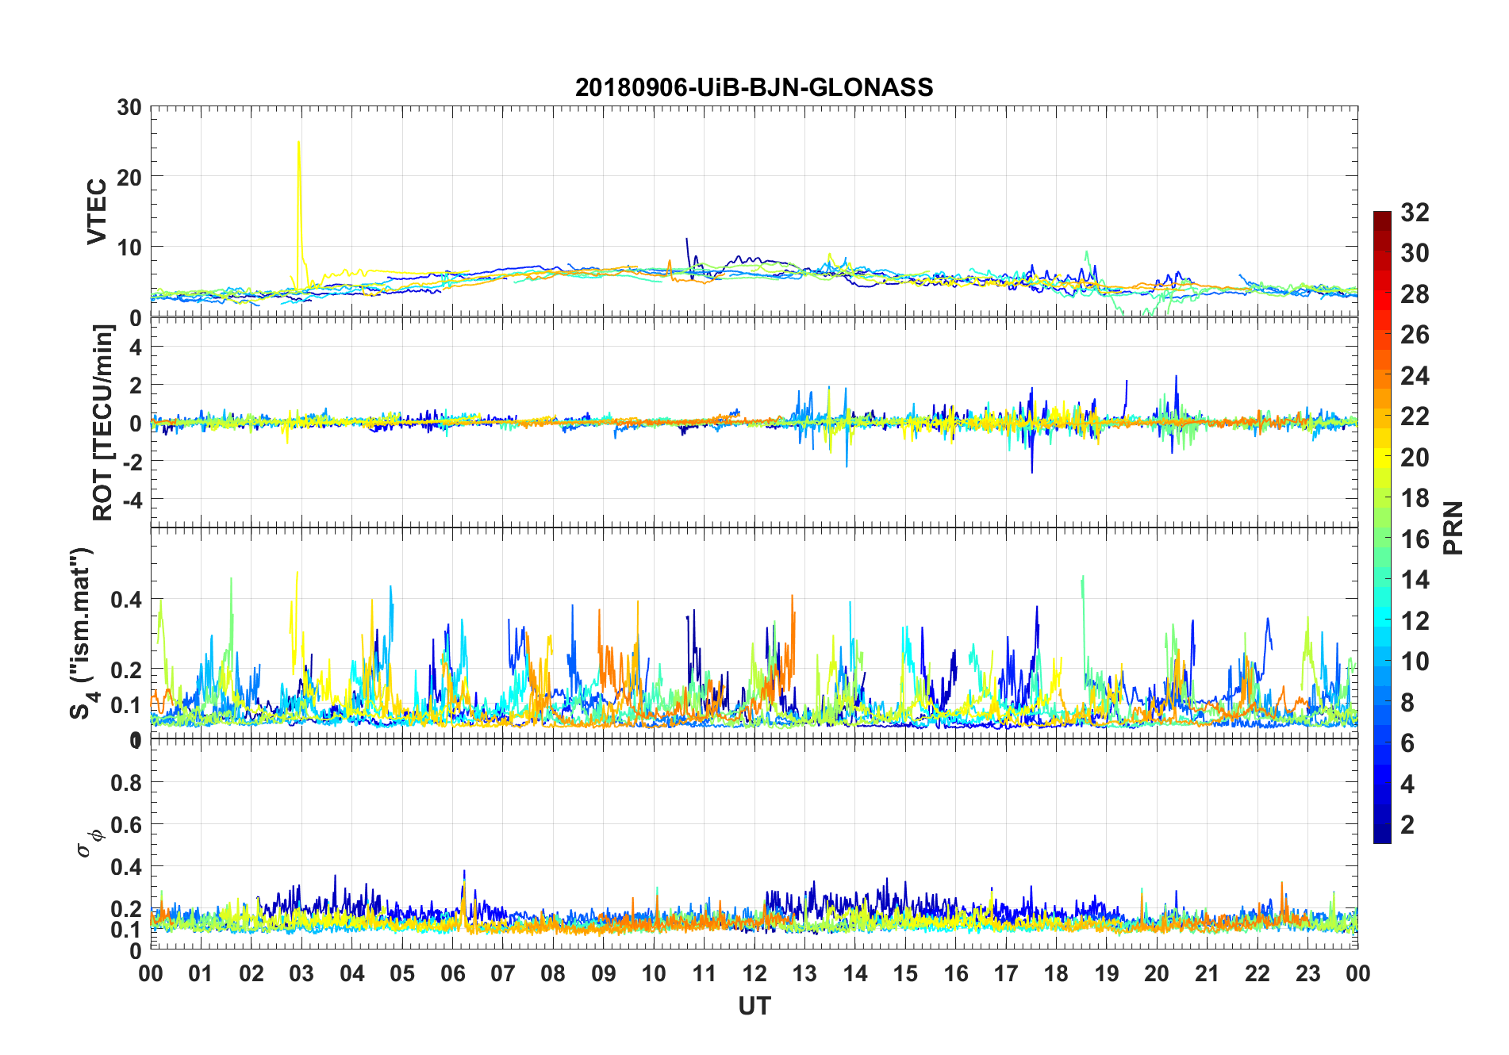Select the 18 hour tick on the UT axis
This screenshot has height=1055, width=1509.
pos(1056,973)
